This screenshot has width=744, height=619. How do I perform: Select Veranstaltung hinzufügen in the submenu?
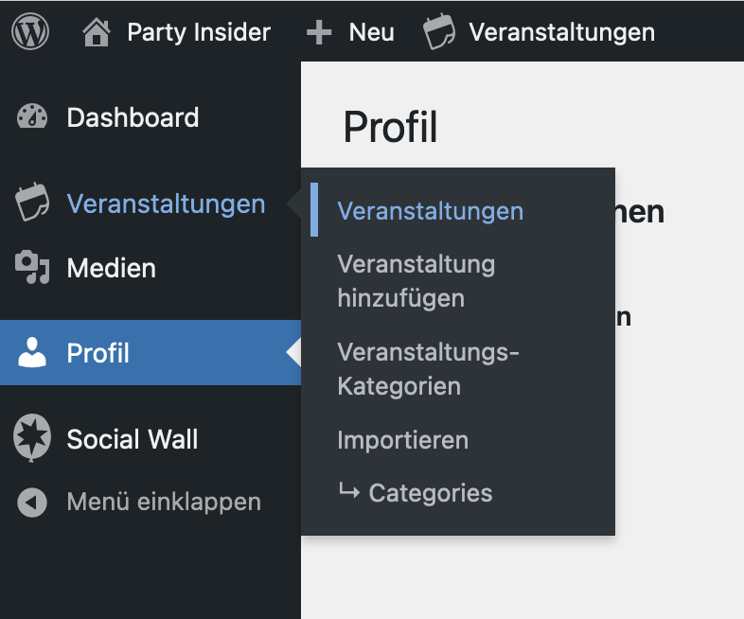click(416, 280)
